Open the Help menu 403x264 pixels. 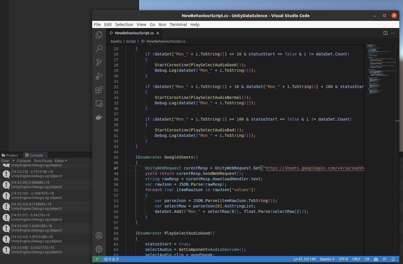(195, 25)
